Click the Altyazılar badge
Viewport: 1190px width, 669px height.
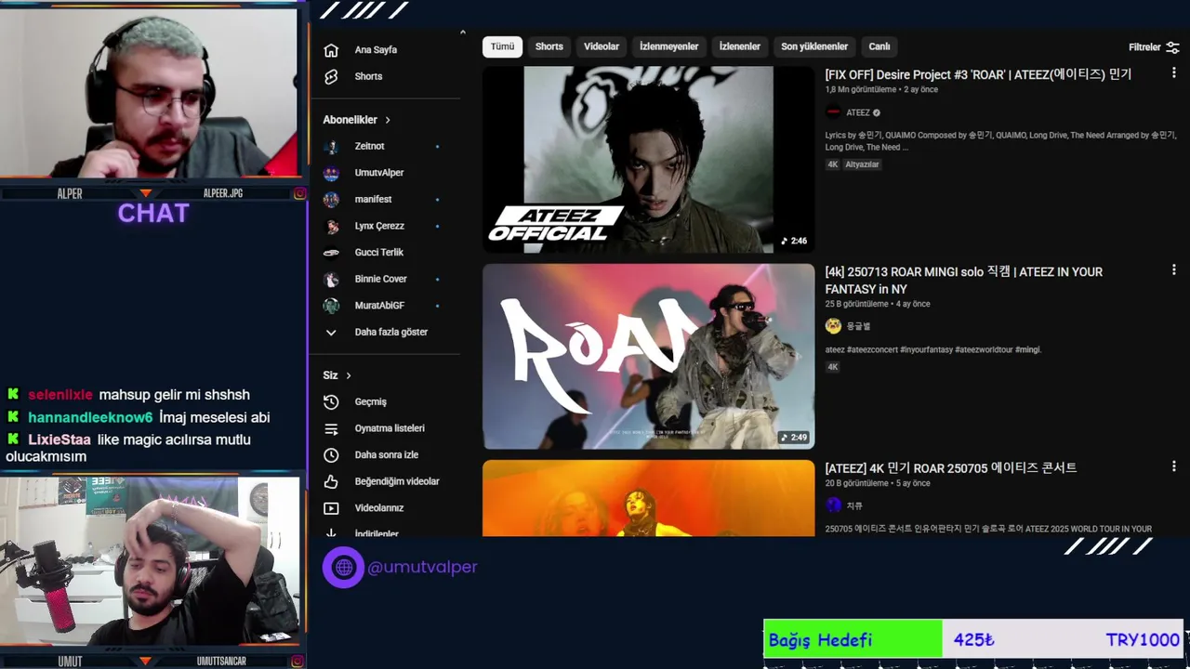[x=862, y=164]
